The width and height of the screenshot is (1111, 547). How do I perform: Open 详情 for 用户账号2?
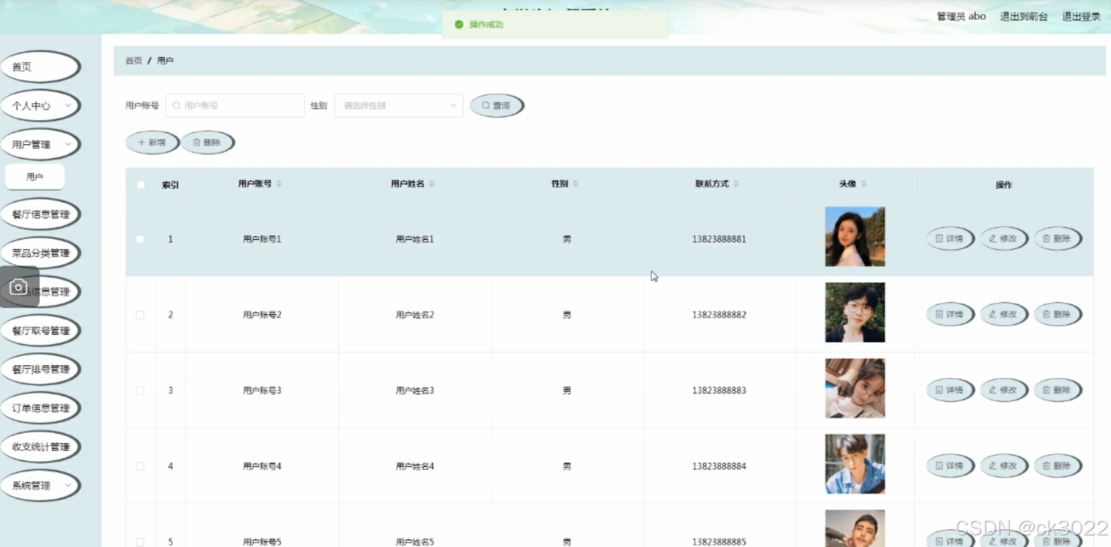point(950,315)
